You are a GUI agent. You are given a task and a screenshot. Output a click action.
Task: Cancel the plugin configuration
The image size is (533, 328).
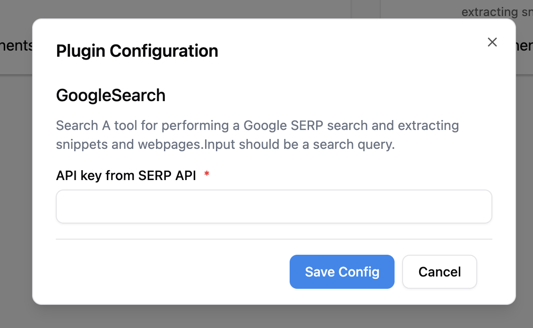pyautogui.click(x=439, y=272)
